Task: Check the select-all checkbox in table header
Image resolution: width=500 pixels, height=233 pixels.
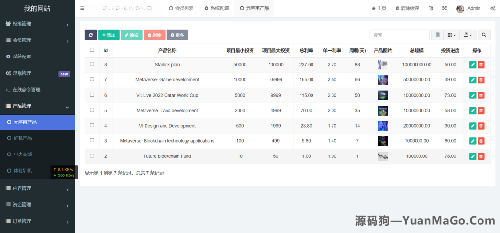Action: 92,50
